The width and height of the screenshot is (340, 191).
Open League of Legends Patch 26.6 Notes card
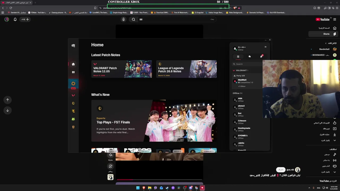pos(186,69)
